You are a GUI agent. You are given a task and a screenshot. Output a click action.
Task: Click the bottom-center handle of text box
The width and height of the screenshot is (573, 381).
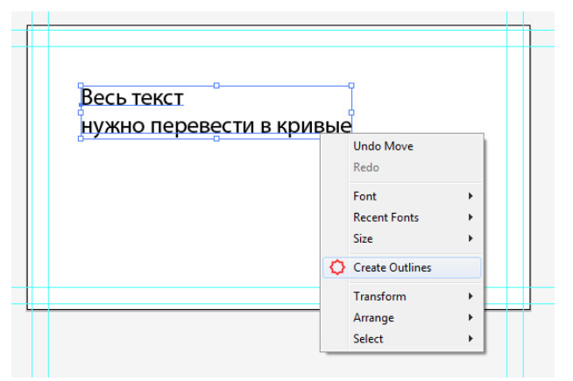216,138
